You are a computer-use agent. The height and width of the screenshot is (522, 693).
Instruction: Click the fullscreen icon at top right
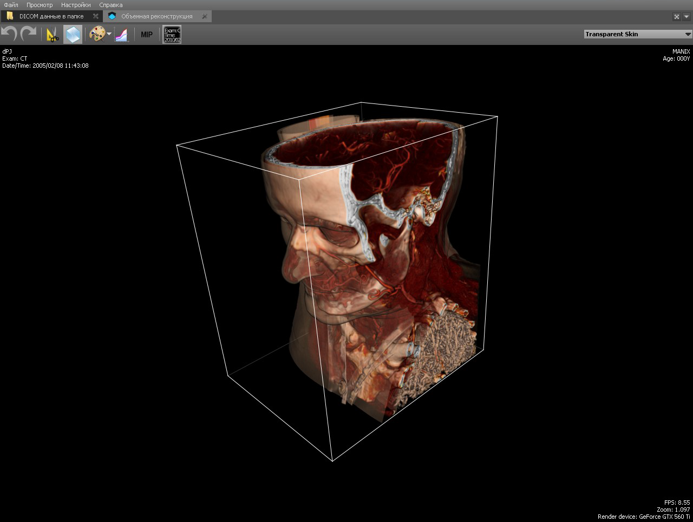click(x=677, y=17)
